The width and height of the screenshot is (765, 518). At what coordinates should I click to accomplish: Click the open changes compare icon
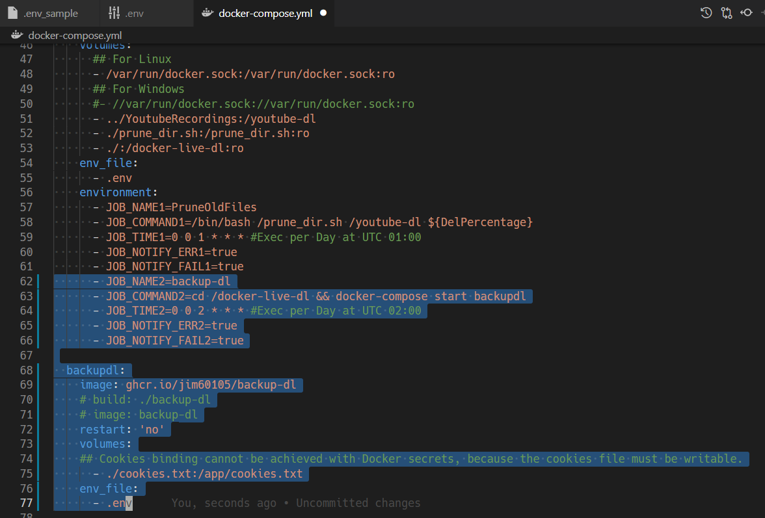pos(727,13)
